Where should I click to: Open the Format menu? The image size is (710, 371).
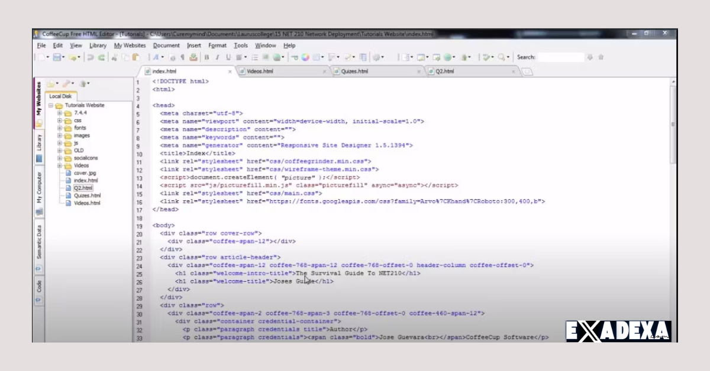click(218, 45)
